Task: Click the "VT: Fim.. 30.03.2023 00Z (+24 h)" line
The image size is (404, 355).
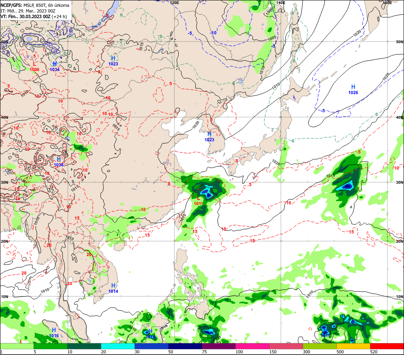Action: [x=34, y=17]
